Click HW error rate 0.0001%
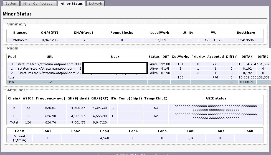 [247, 82]
